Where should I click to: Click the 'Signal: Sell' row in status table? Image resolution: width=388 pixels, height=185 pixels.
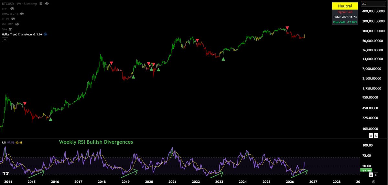pos(345,12)
